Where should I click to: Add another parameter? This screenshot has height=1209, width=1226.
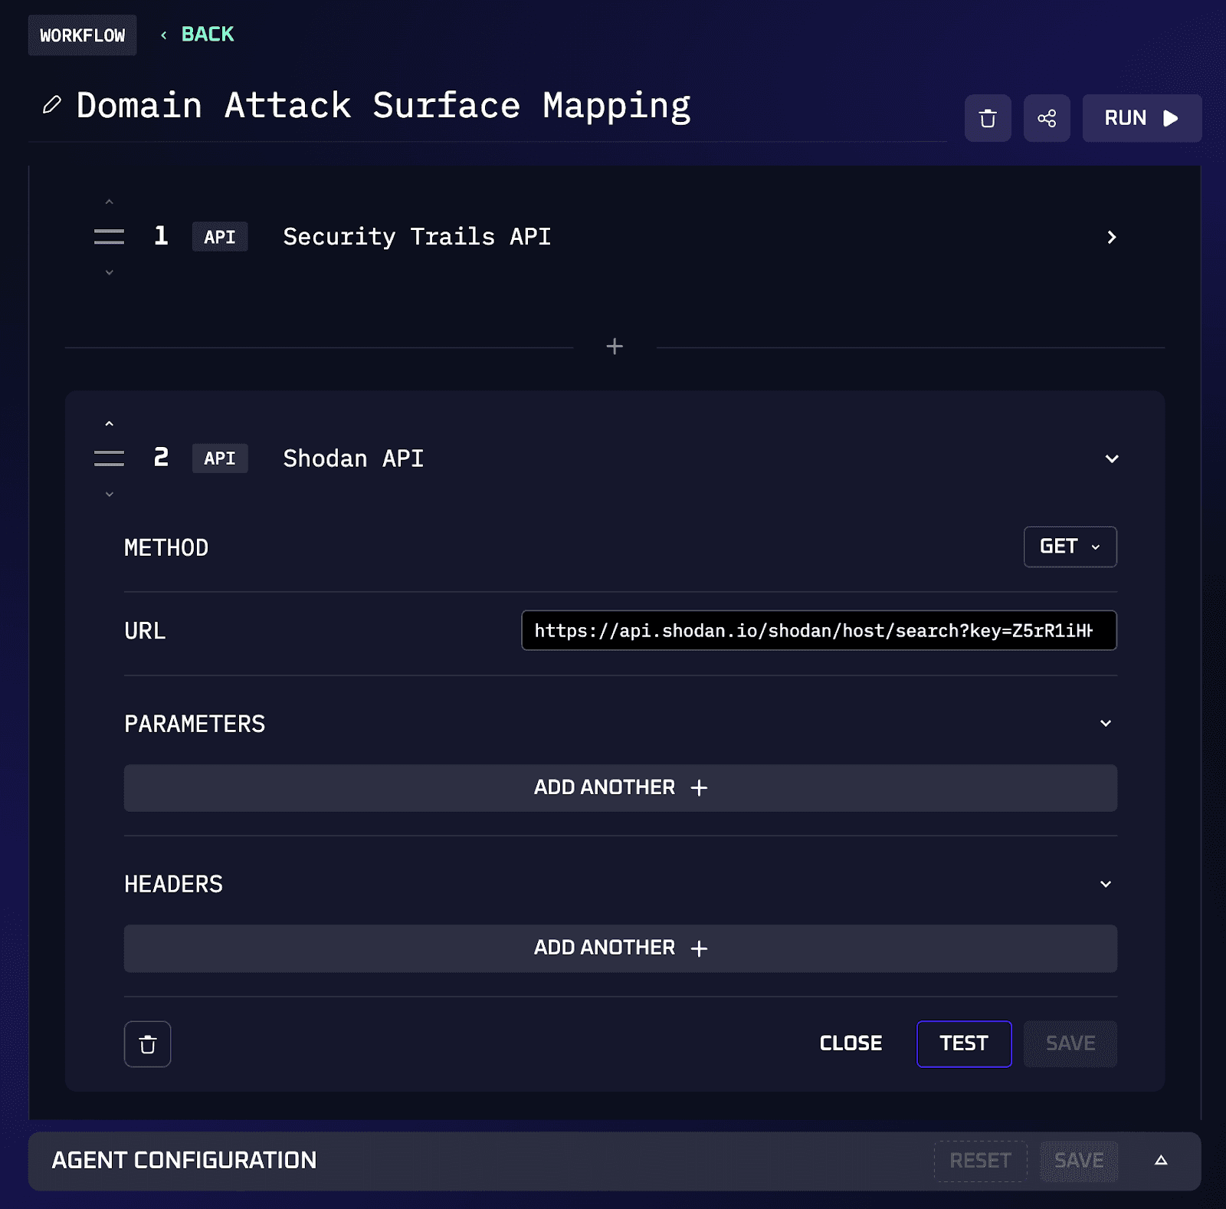click(x=621, y=788)
